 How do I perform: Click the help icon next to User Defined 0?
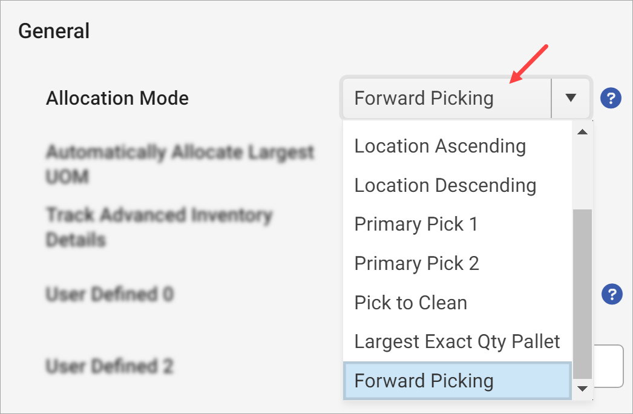pyautogui.click(x=611, y=294)
